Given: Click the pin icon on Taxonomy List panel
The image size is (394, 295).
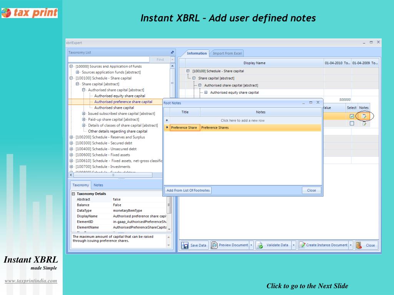Looking at the screenshot, I should coord(172,52).
